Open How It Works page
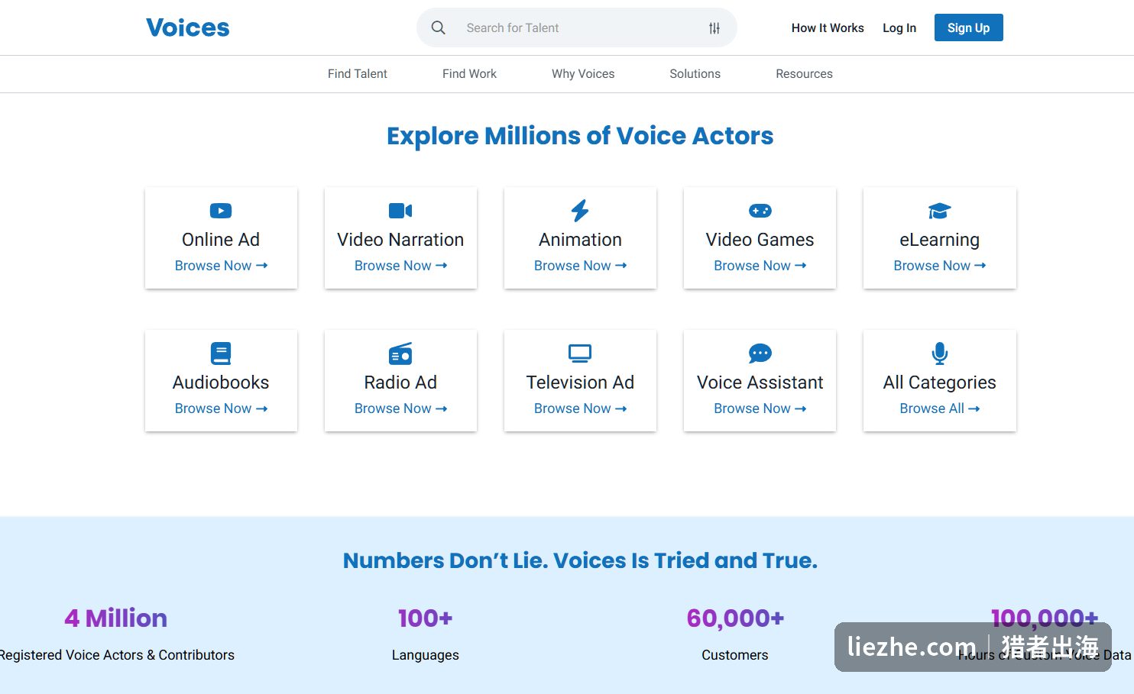1134x694 pixels. coord(828,28)
